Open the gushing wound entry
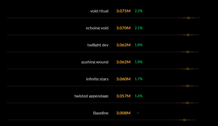Image resolution: width=218 pixels, height=126 pixels. pos(95,62)
